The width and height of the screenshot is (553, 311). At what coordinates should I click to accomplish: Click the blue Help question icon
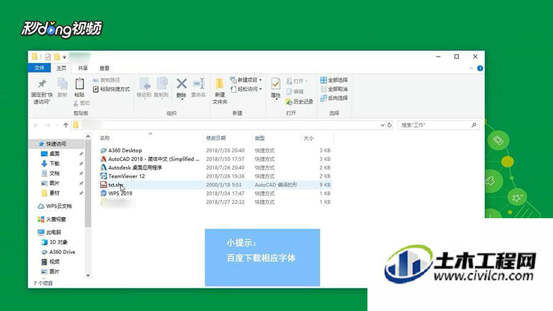tap(480, 68)
